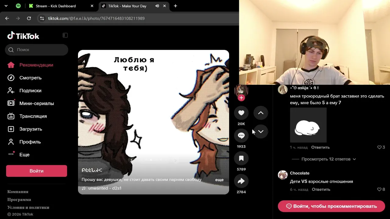The height and width of the screenshot is (219, 390).
Task: Open the post author name on the photo
Action: (92, 170)
